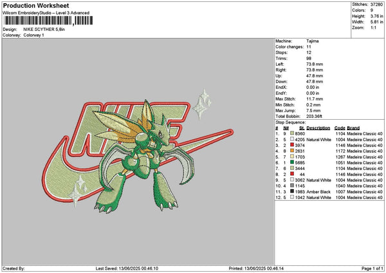The width and height of the screenshot is (386, 273).
Task: Click Madeira Classic 40 brand in stop 12
Action: 365,198
